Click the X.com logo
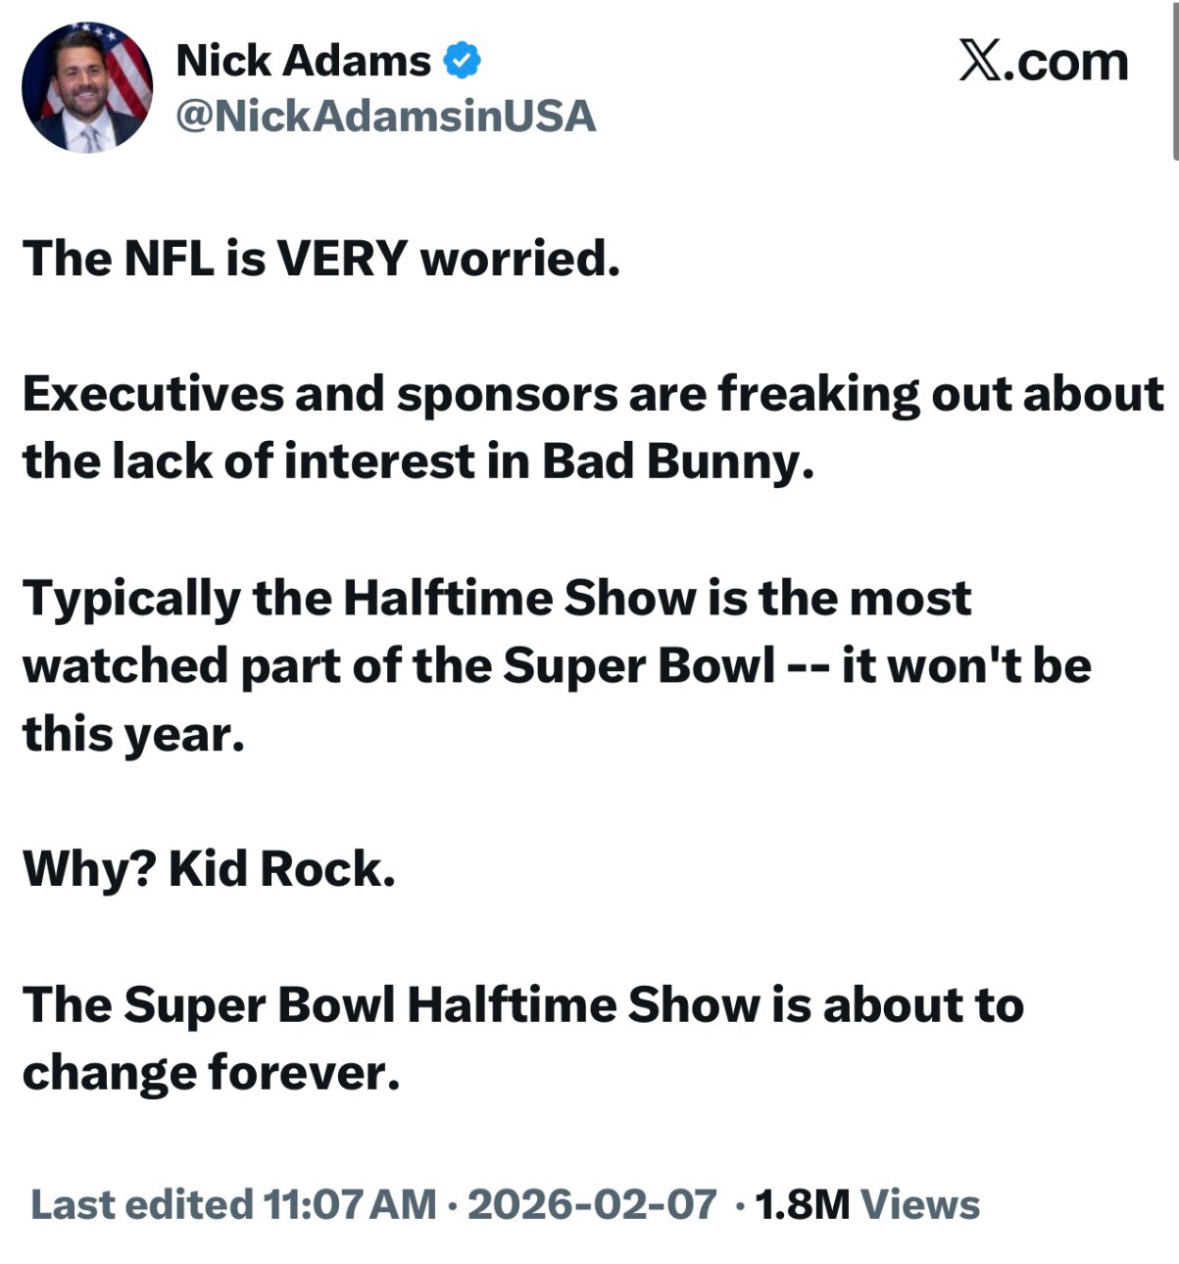 [1043, 62]
